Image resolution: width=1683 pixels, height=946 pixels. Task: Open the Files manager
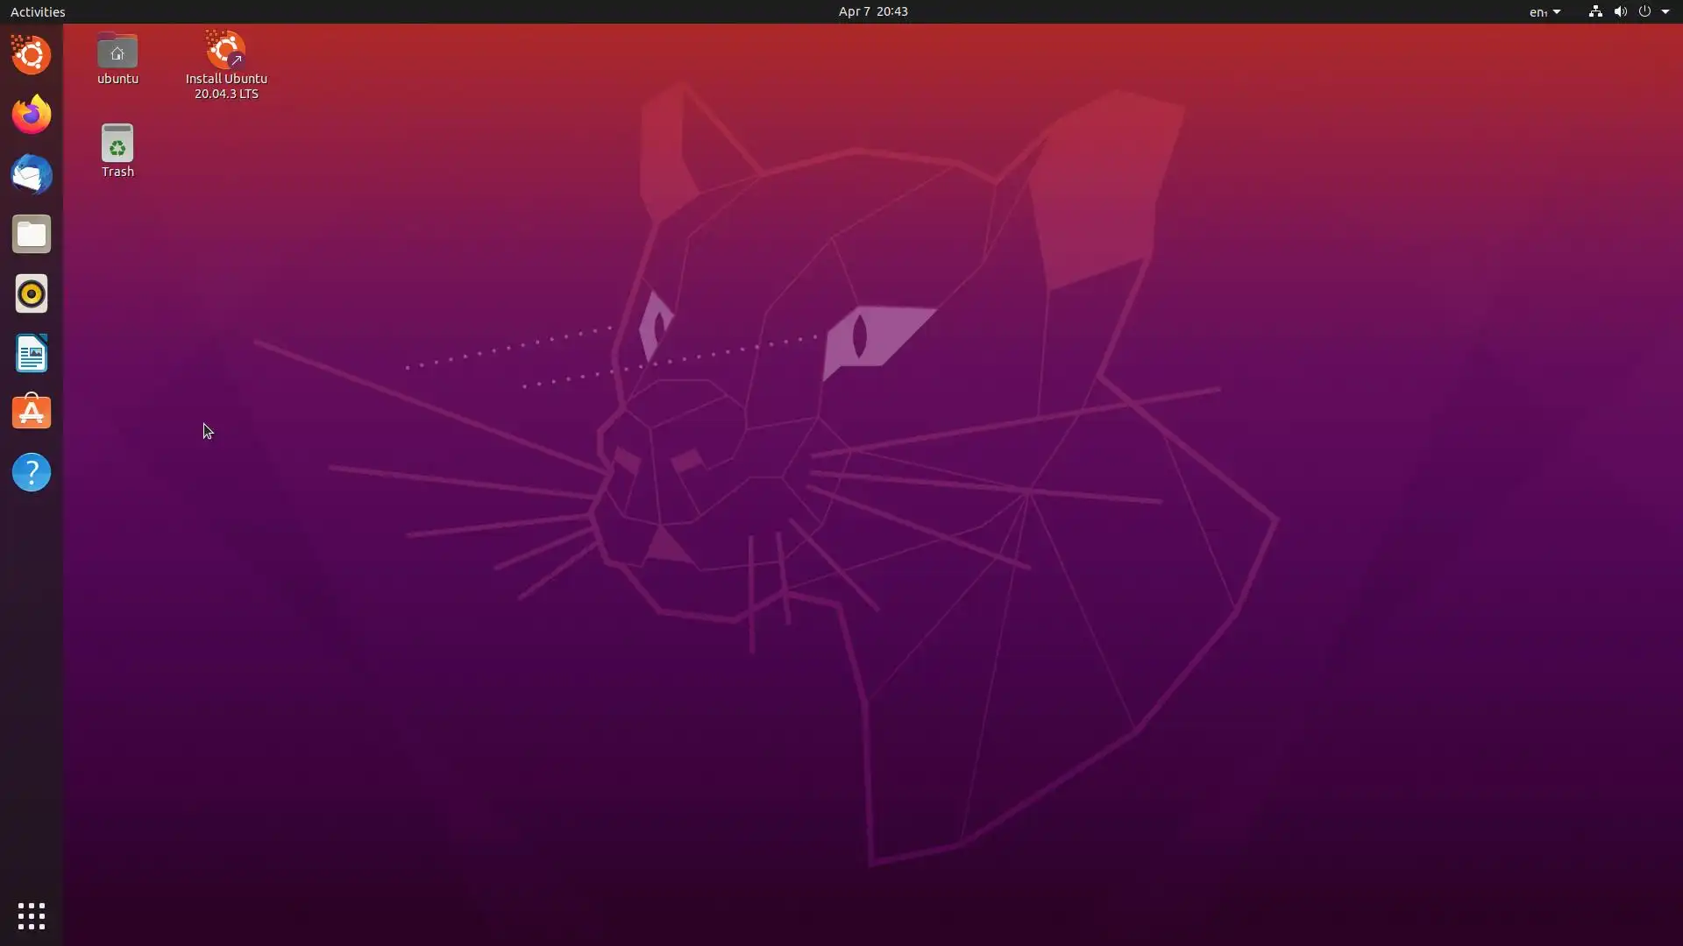[32, 234]
